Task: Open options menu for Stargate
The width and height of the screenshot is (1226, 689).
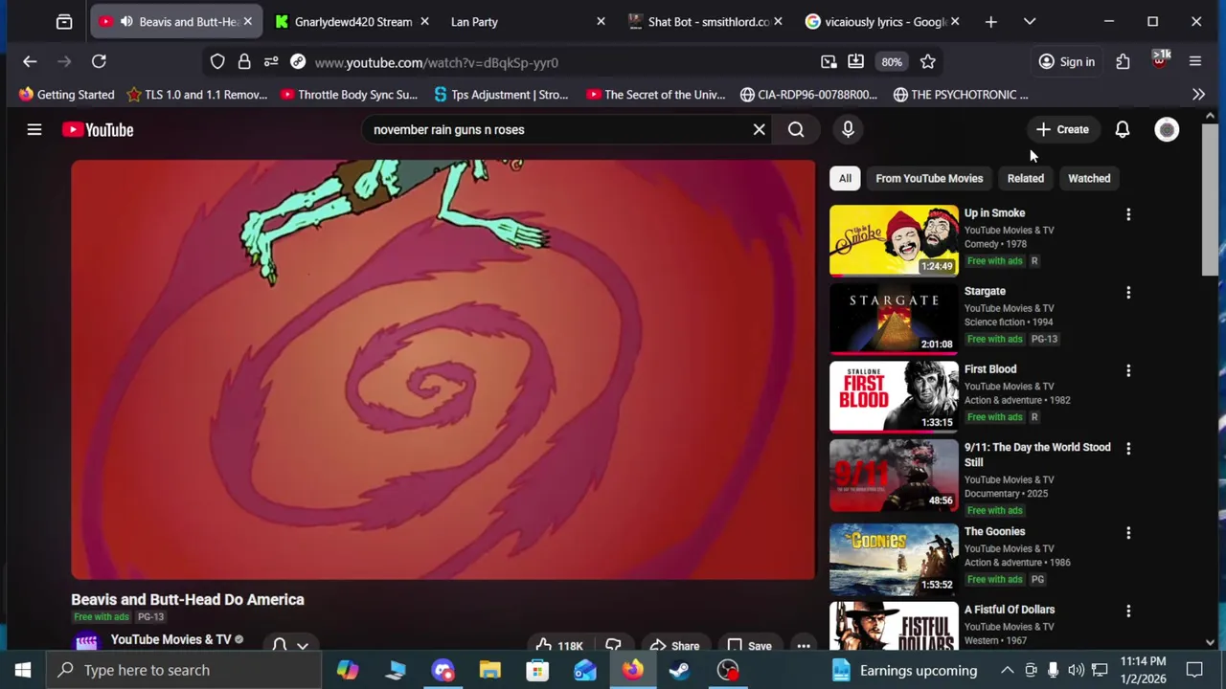Action: coord(1128,292)
